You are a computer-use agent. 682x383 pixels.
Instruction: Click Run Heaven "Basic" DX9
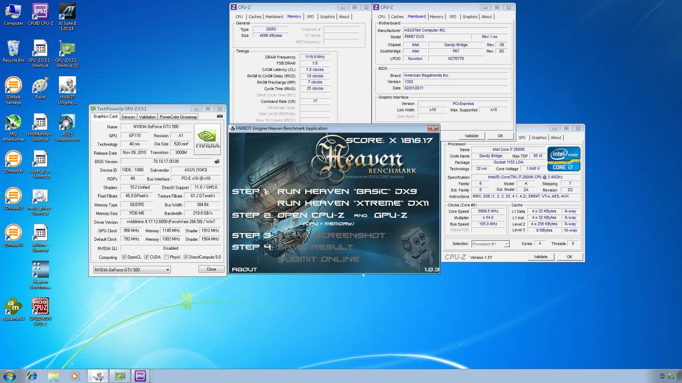point(347,191)
